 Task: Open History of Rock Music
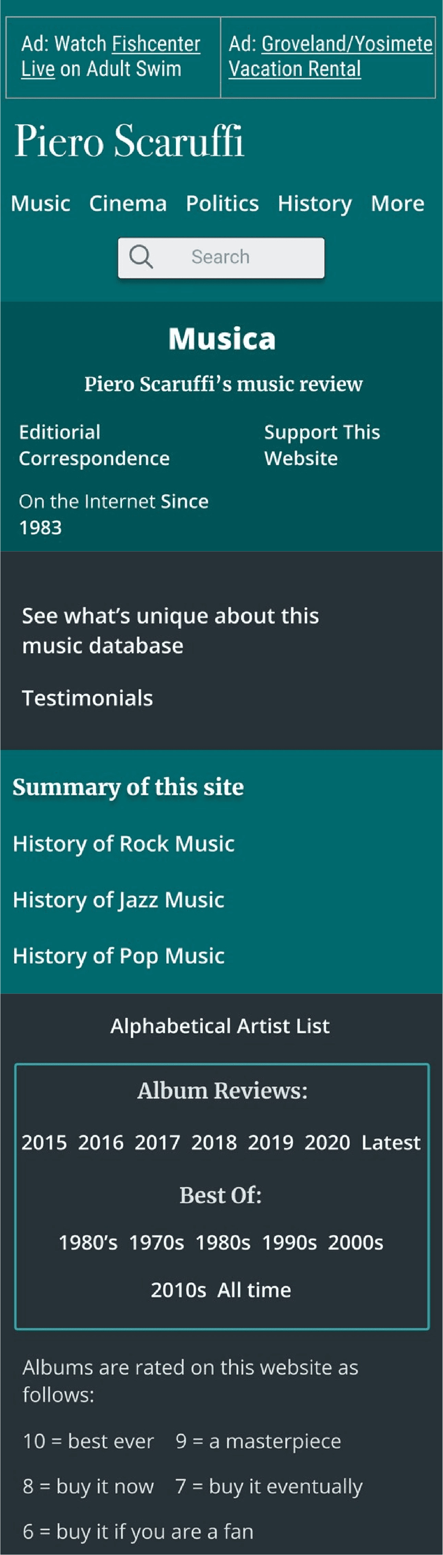123,843
